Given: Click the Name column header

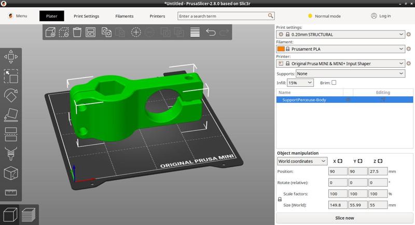Looking at the screenshot, I should pos(284,92).
